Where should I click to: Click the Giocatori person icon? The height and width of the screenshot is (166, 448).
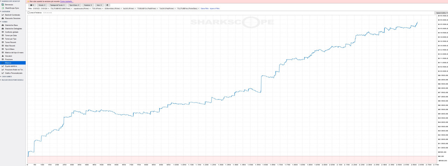coord(3,56)
